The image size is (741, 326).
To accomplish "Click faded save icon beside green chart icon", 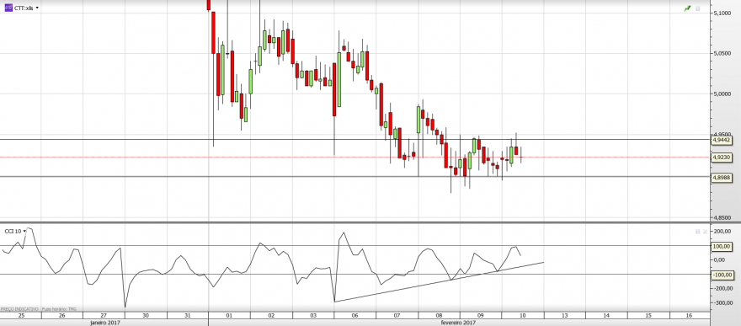I will coord(698,8).
